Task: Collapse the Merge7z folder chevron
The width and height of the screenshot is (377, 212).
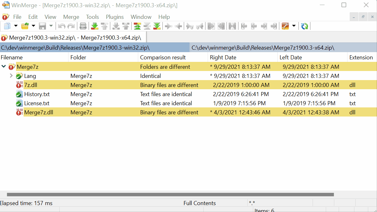Action: pos(3,67)
